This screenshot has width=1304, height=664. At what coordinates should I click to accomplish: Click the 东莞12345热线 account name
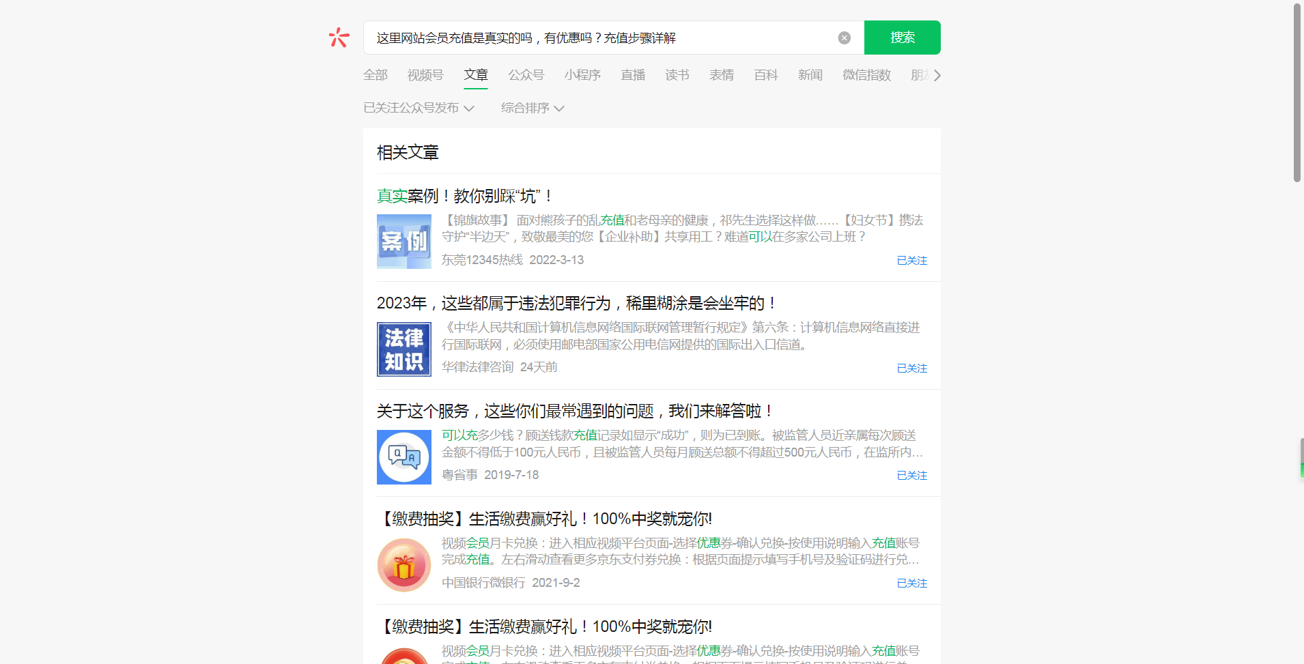(x=482, y=260)
